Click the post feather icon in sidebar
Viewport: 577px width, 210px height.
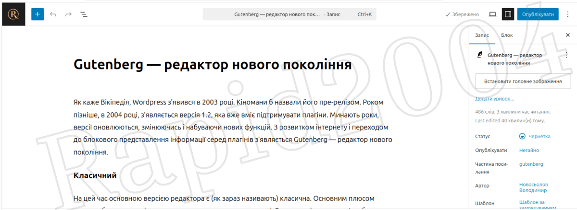tap(479, 55)
